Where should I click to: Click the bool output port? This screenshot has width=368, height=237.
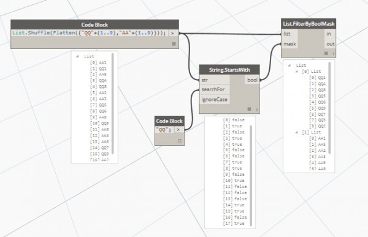[252, 80]
